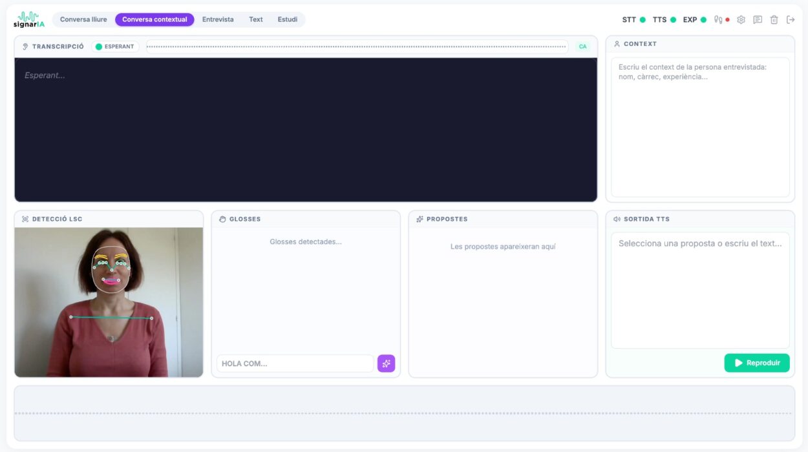Click the Esperant status badge
Viewport: 808px width, 452px height.
pos(115,46)
